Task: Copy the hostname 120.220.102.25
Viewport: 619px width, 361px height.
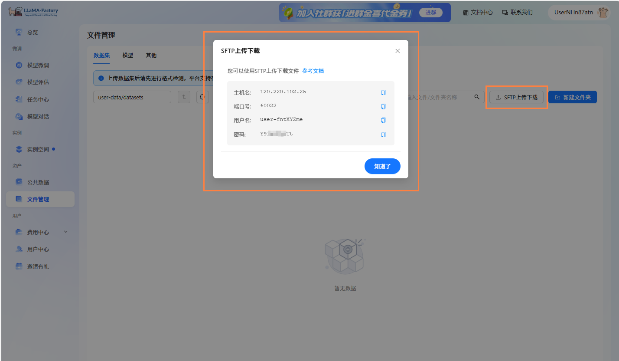Action: [x=383, y=92]
